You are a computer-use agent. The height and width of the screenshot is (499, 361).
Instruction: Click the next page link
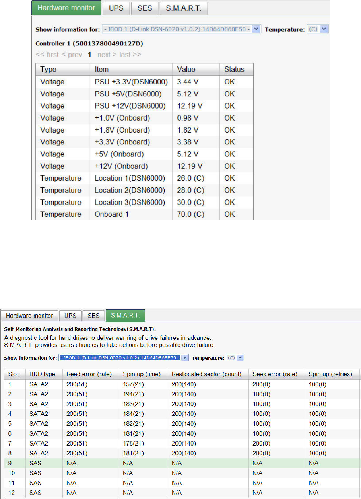point(107,55)
